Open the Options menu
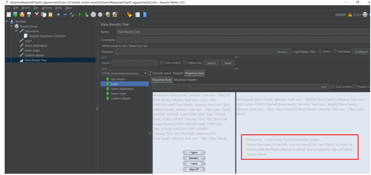The image size is (371, 175). coord(47,8)
